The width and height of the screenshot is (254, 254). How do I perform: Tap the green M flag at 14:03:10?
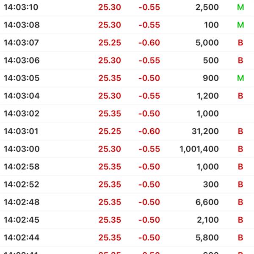240,7
